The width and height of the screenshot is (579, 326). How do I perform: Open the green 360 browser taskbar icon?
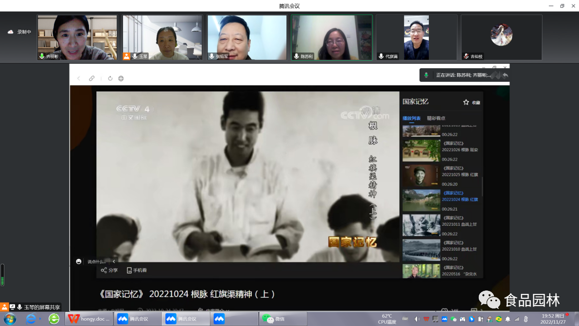54,319
